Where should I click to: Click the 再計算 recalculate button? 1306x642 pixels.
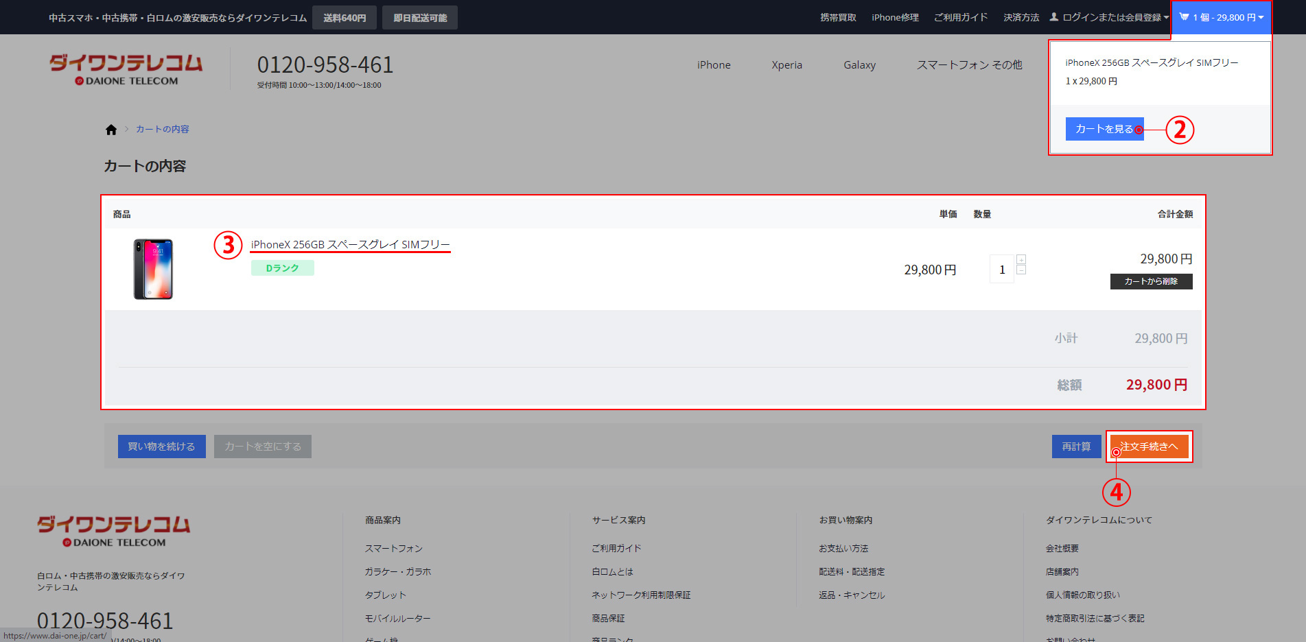tap(1076, 447)
